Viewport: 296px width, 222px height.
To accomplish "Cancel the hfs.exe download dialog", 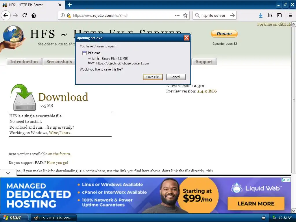I will (175, 77).
